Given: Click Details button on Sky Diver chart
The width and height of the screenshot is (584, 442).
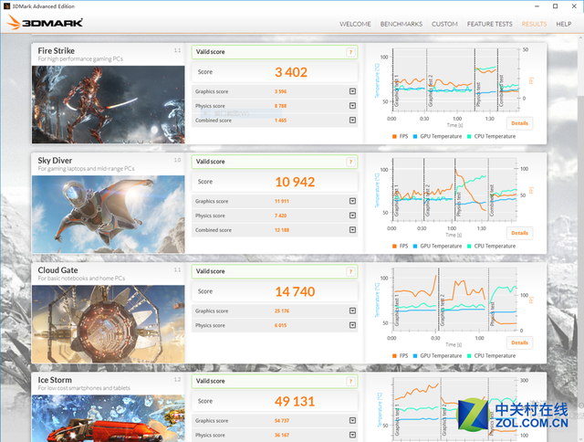Looking at the screenshot, I should tap(519, 233).
